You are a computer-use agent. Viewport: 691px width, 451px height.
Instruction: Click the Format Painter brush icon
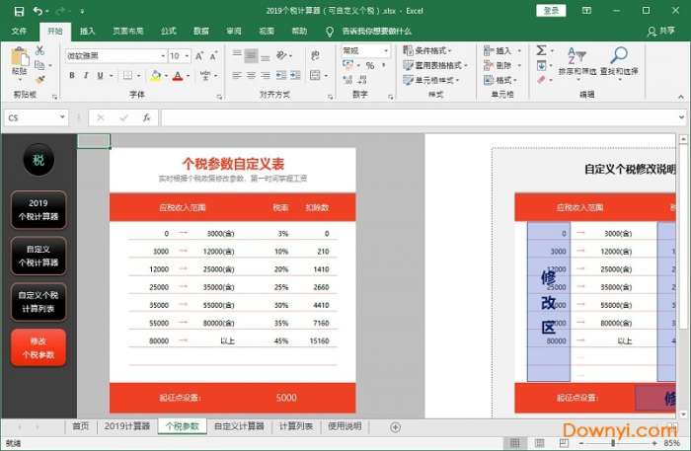tap(40, 78)
